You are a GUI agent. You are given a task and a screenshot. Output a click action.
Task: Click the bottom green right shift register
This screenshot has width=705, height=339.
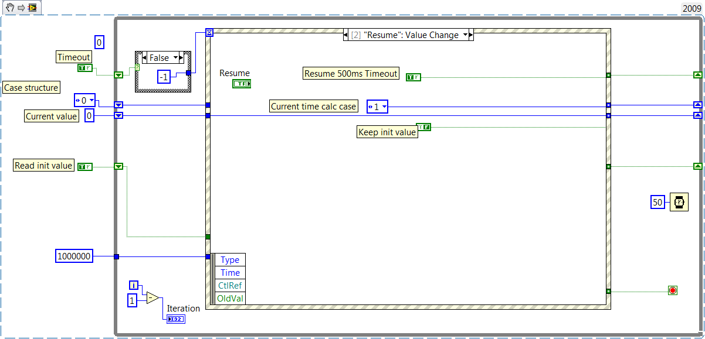[697, 166]
